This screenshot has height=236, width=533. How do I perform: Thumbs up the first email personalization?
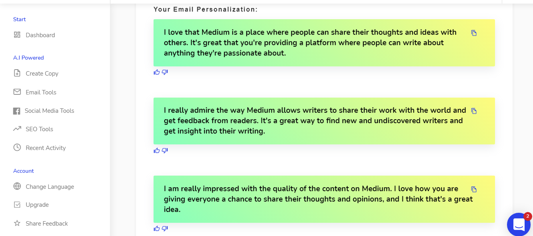[157, 72]
